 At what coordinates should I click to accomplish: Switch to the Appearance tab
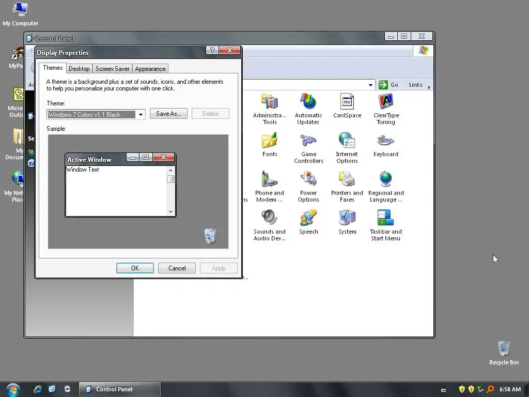click(150, 69)
